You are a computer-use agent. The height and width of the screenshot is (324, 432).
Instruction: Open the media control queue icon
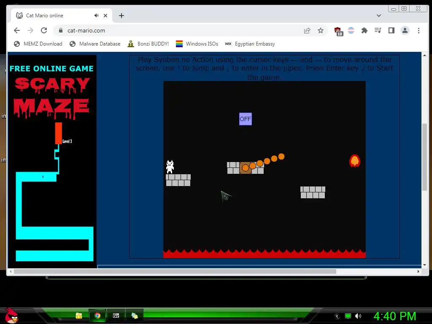pos(378,30)
